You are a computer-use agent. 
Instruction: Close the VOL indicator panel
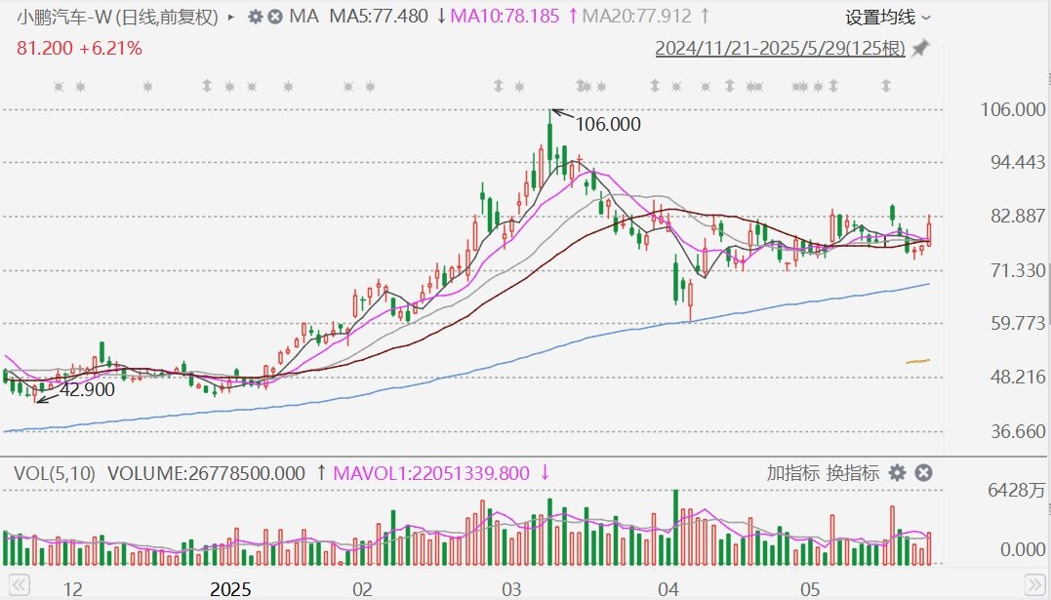(923, 473)
